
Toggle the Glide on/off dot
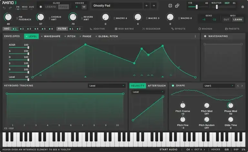41,7
